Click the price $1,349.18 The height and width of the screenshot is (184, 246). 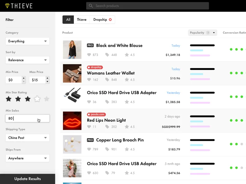173,55
